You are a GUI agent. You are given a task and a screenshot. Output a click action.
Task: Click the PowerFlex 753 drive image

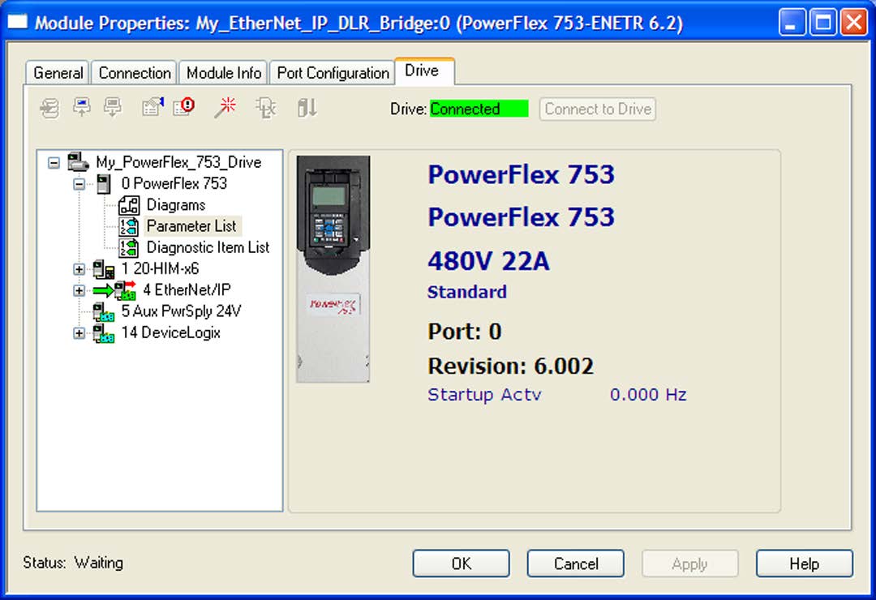click(333, 269)
